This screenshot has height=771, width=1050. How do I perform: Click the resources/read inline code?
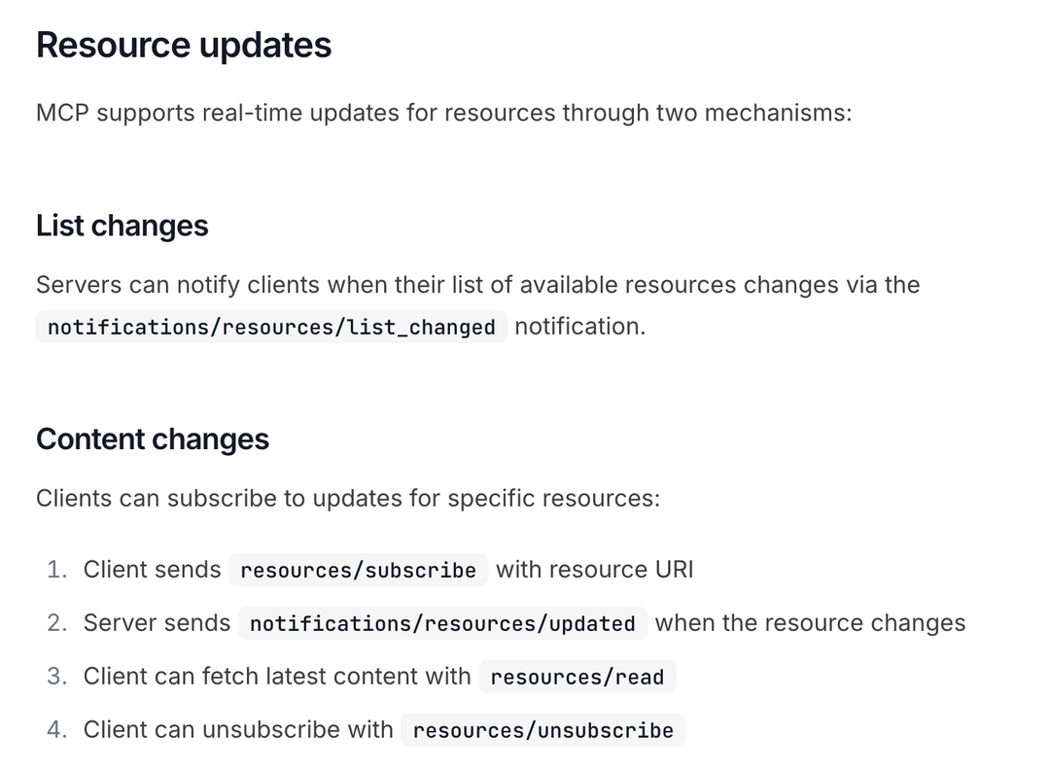point(577,677)
